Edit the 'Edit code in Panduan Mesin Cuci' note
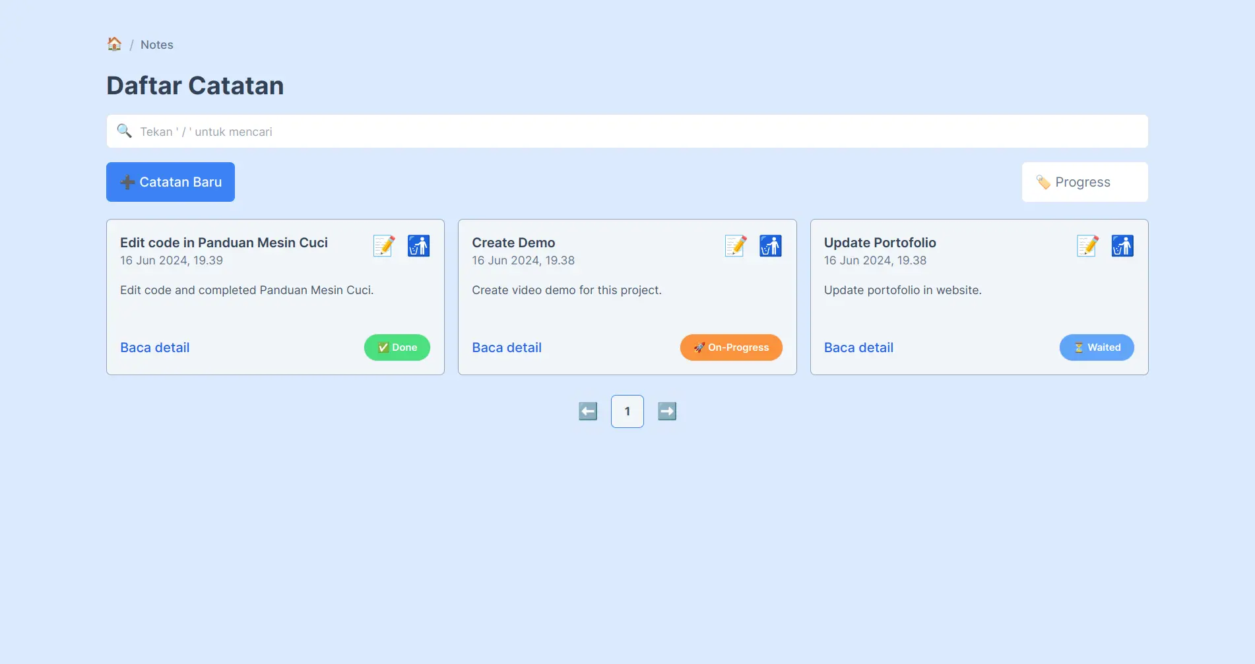 tap(384, 246)
